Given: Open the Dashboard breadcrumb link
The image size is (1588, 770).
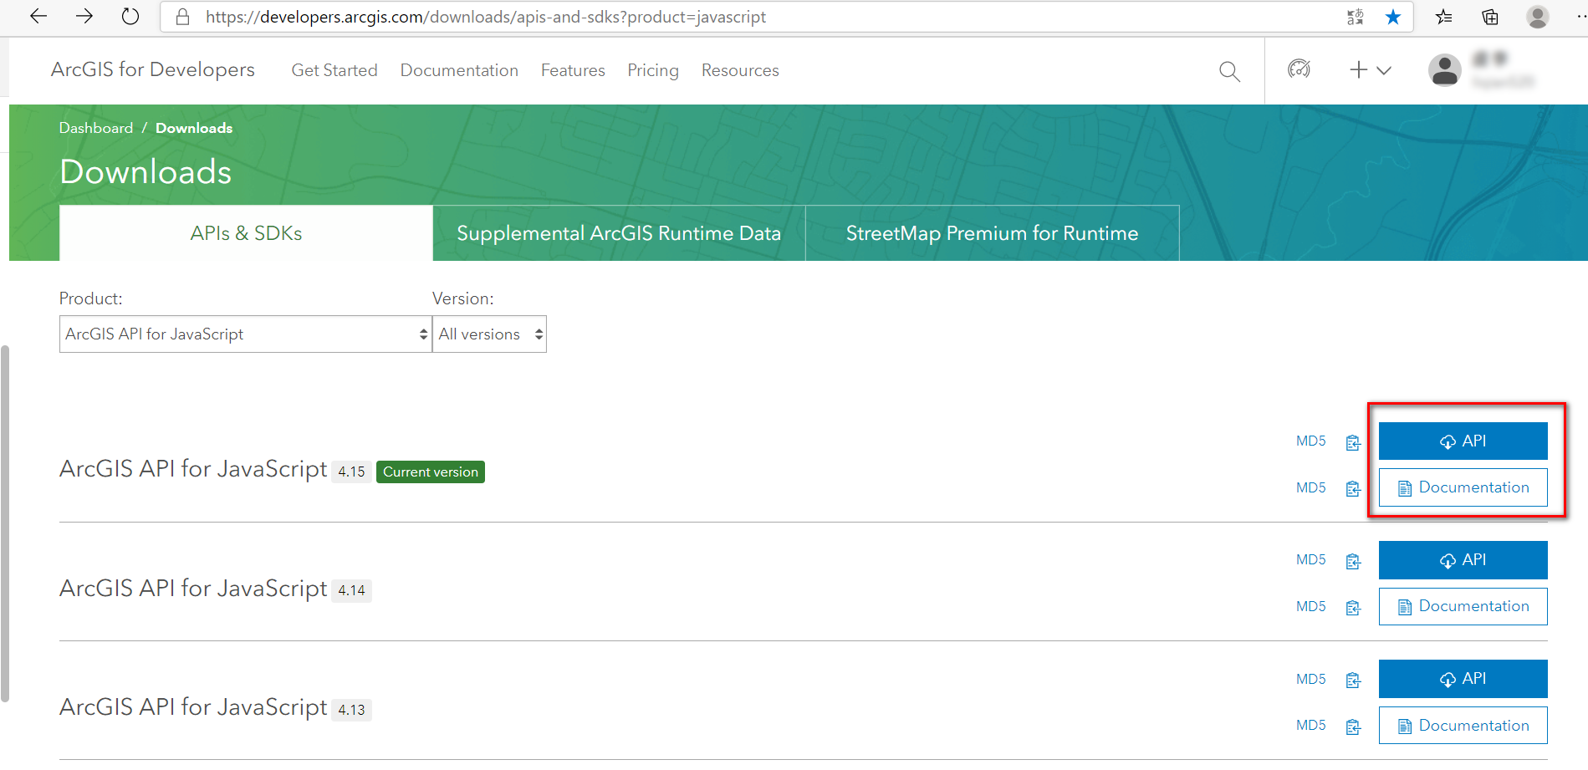Looking at the screenshot, I should pyautogui.click(x=96, y=128).
